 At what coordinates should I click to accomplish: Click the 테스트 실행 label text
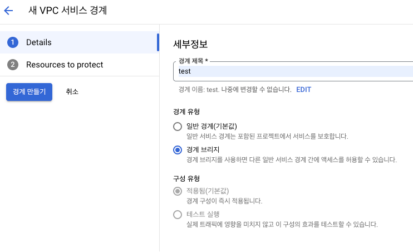(203, 214)
